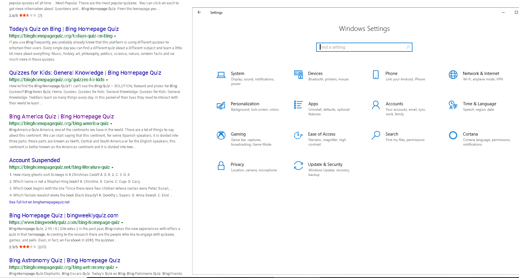
Task: Click See full list on binghomepagequiz.net
Action: [x=39, y=202]
